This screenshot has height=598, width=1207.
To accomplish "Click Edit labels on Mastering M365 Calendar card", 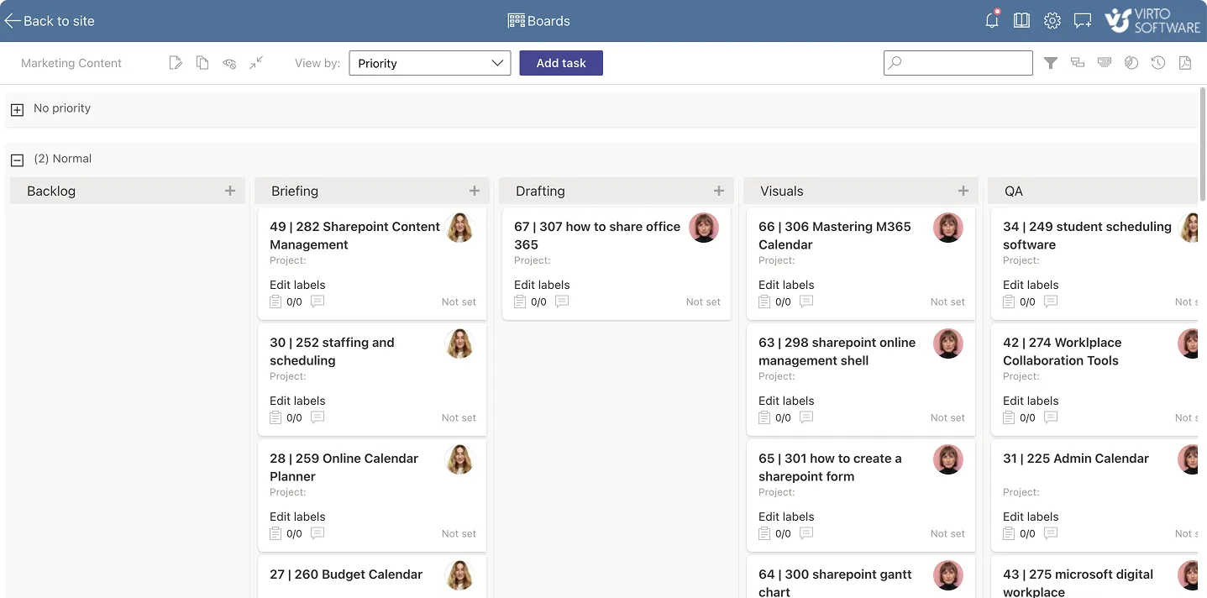I will click(785, 285).
